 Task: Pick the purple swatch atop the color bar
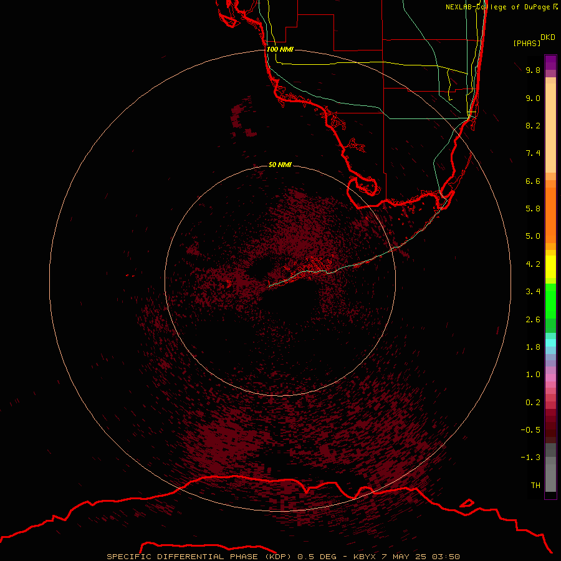pyautogui.click(x=550, y=62)
